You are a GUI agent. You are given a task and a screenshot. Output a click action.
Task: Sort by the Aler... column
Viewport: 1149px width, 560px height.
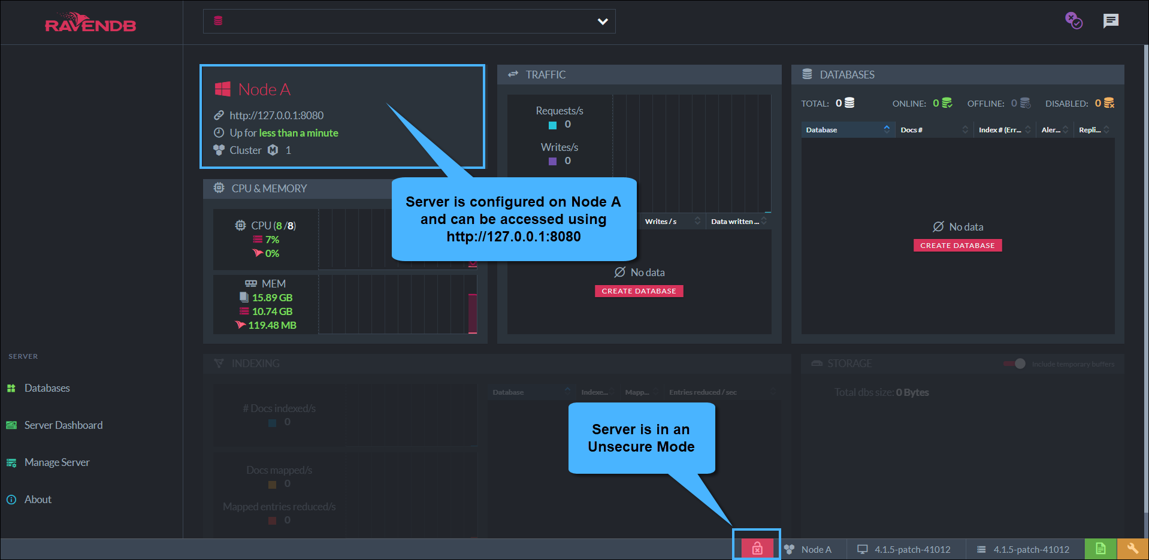point(1055,129)
